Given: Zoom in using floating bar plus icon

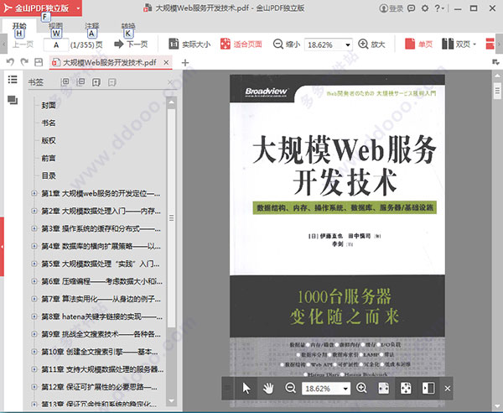Looking at the screenshot, I should click(361, 388).
